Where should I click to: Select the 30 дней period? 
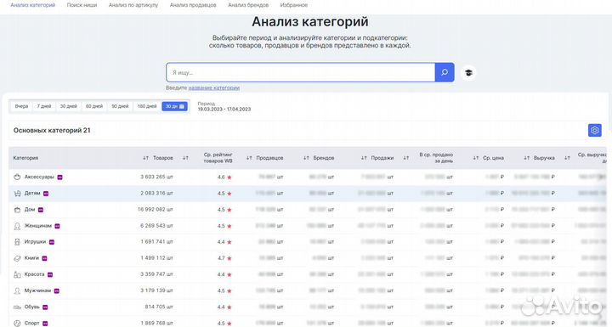coord(68,106)
